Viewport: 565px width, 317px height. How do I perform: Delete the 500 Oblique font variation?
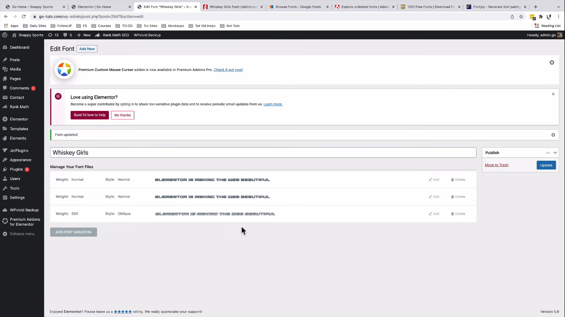point(458,214)
